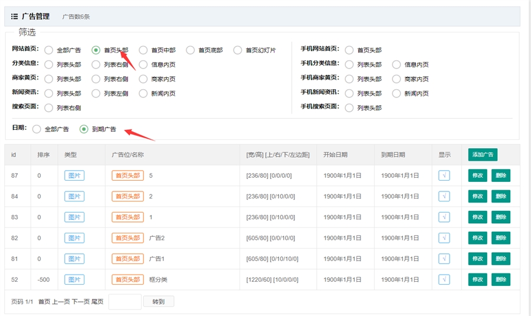The image size is (531, 316).
Task: Toggle the display checkmark for ad 87
Action: (x=444, y=175)
